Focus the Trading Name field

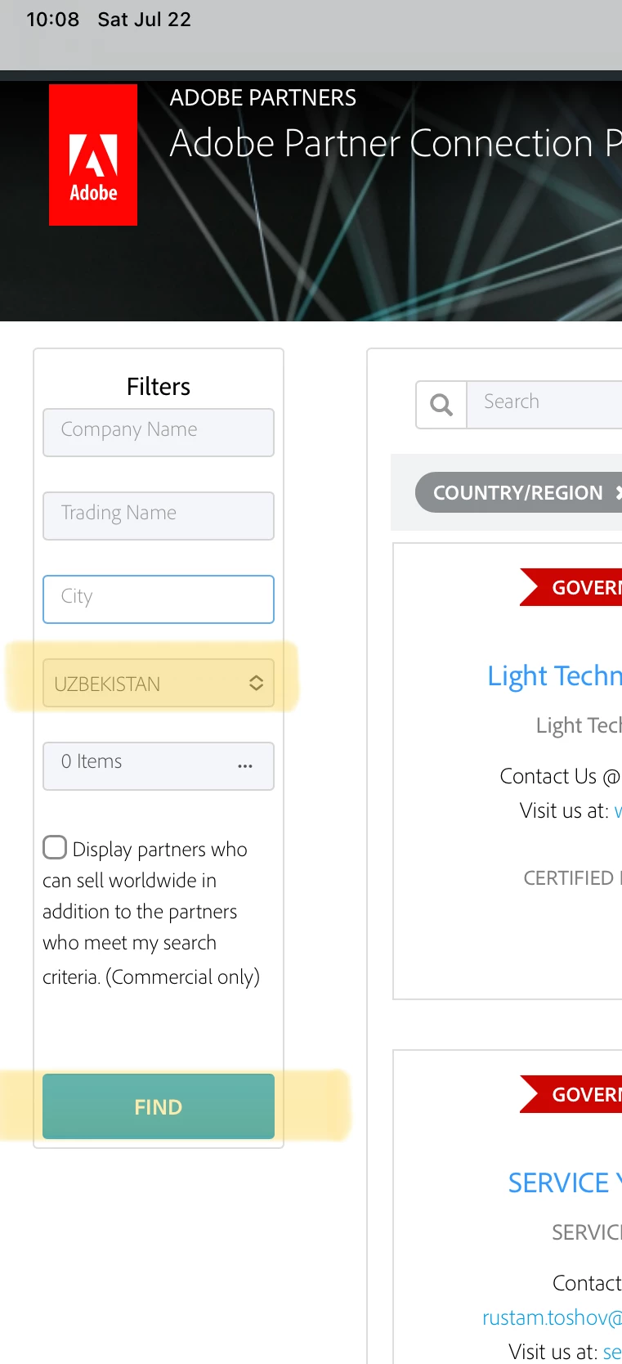tap(159, 516)
